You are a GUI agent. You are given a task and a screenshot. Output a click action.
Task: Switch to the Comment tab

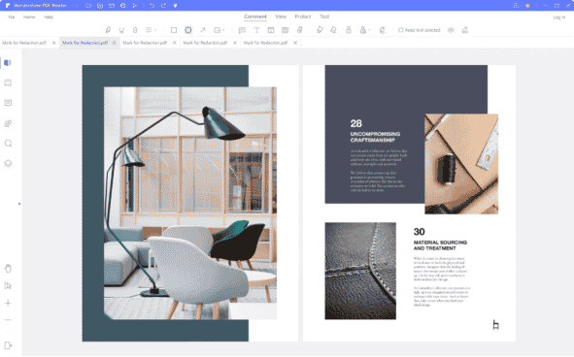click(x=255, y=16)
